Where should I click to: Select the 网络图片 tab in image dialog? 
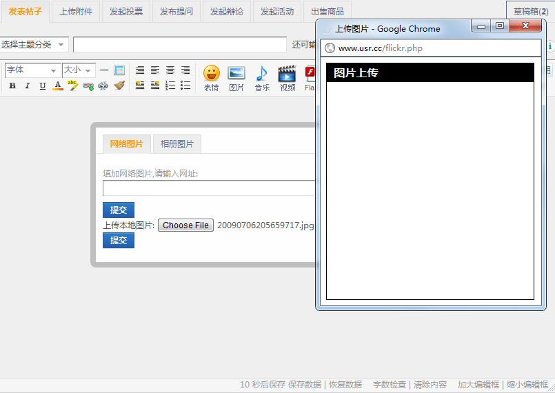[127, 144]
